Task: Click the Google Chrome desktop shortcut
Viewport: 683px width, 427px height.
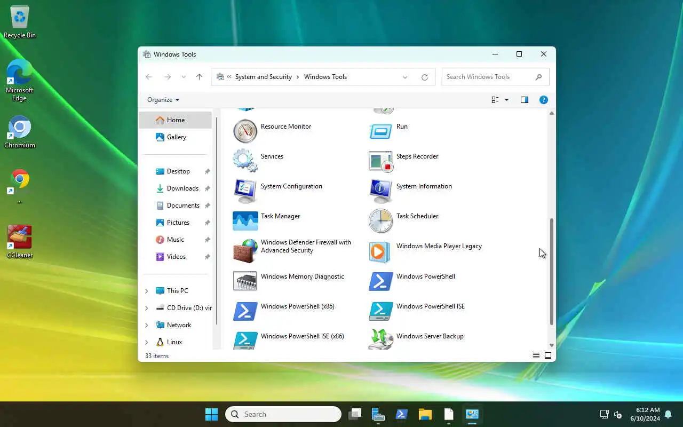Action: pyautogui.click(x=20, y=186)
